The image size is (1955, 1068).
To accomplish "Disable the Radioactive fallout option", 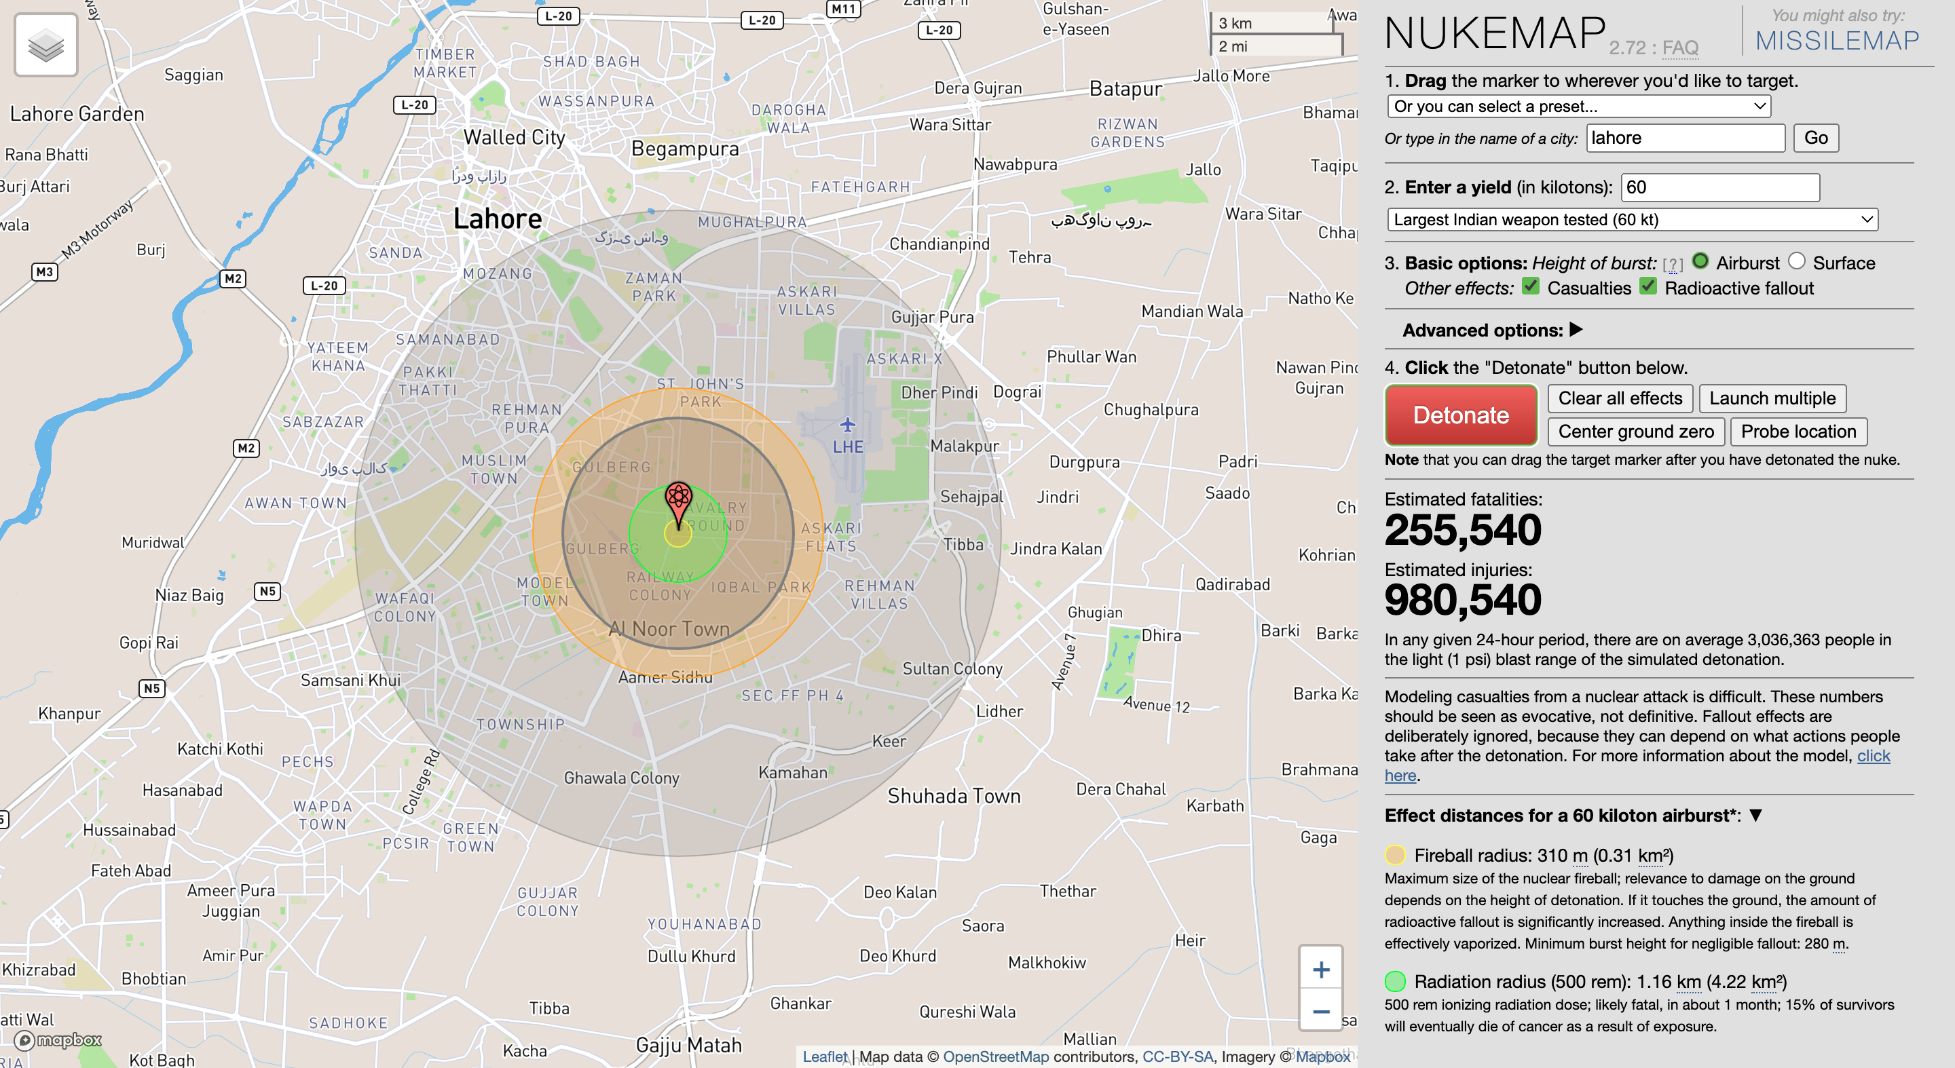I will click(x=1647, y=288).
